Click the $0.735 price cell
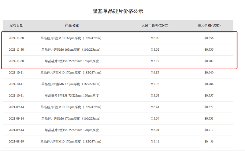The width and height of the screenshot is (245, 151). pyautogui.click(x=209, y=49)
